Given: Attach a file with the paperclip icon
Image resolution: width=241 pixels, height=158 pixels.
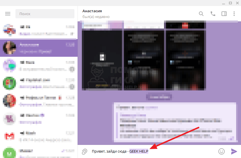Looking at the screenshot, I should (x=84, y=151).
